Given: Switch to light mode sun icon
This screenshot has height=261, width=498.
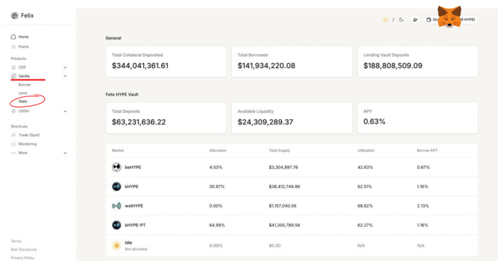Looking at the screenshot, I should click(385, 19).
